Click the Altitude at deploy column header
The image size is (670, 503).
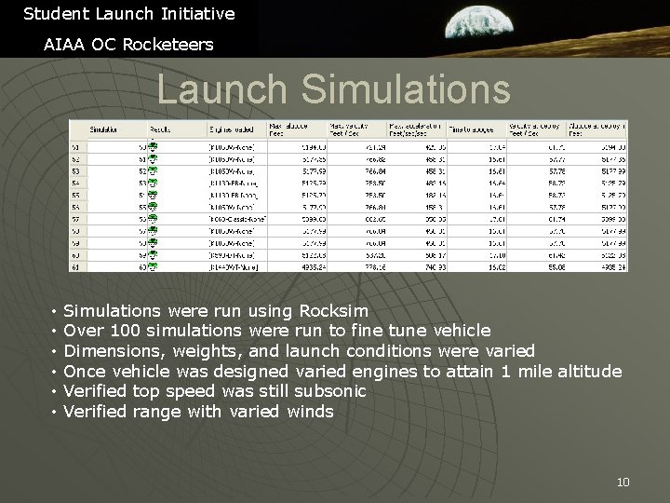click(596, 129)
